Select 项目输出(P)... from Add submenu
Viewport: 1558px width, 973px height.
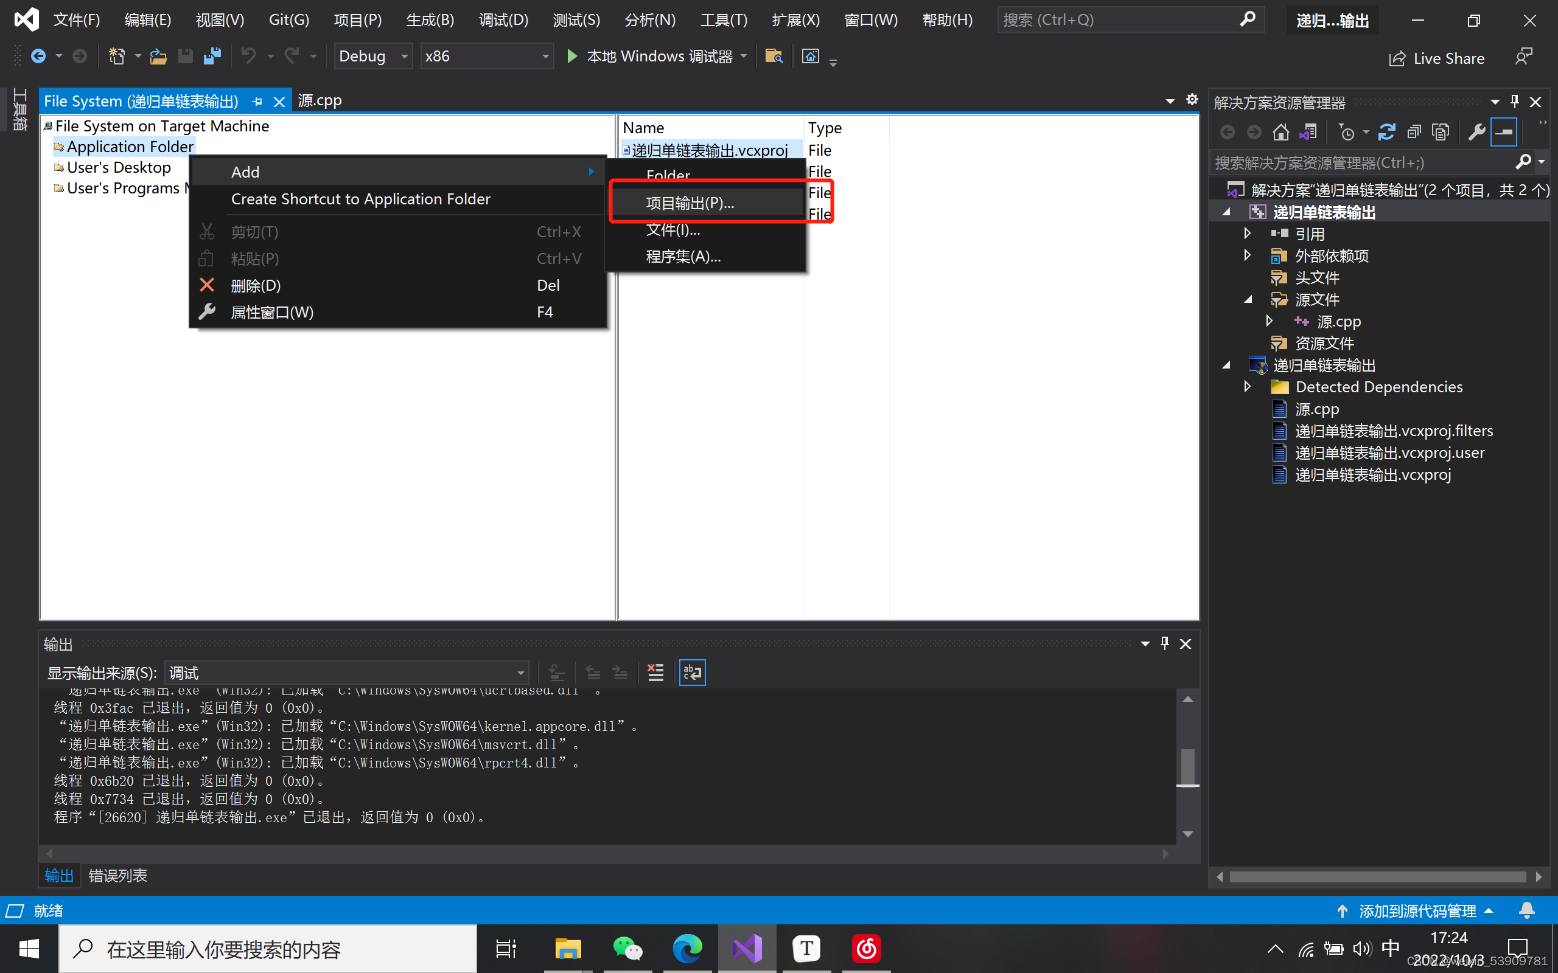pos(690,203)
